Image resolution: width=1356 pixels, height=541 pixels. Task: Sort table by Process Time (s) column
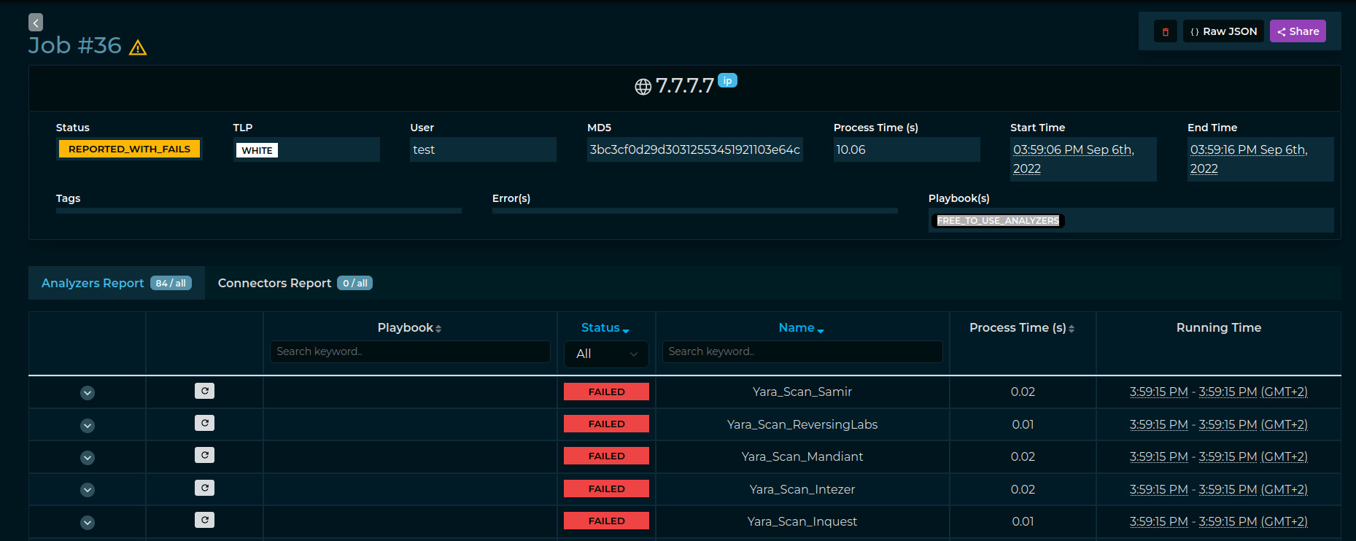[x=1022, y=328]
